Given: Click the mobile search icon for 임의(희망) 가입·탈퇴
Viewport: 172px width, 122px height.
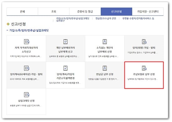Looking at the screenshot, I should pos(144,42).
